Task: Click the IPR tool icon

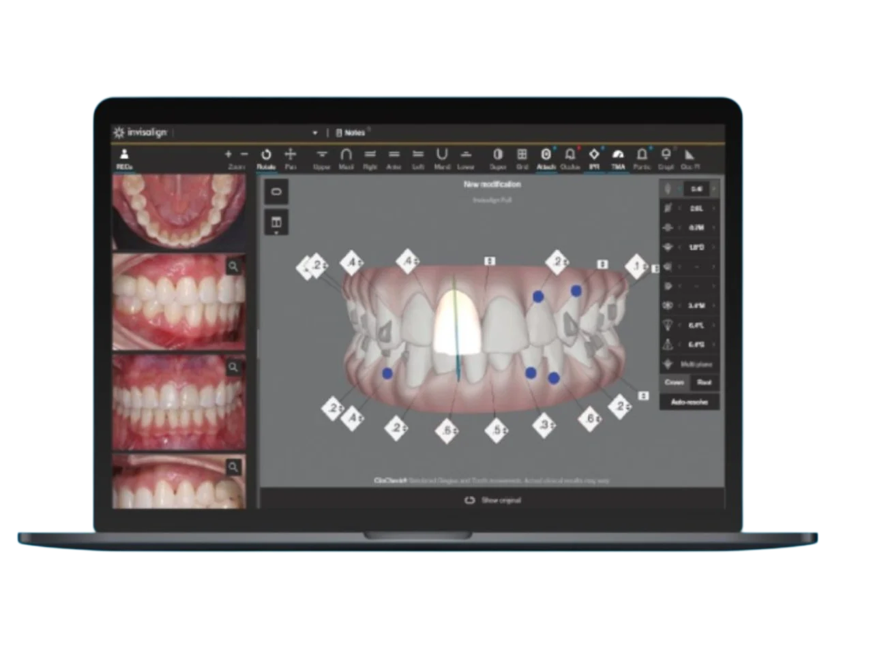Action: (x=593, y=157)
